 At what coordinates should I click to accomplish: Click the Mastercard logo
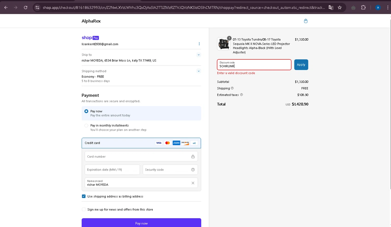coord(168,143)
